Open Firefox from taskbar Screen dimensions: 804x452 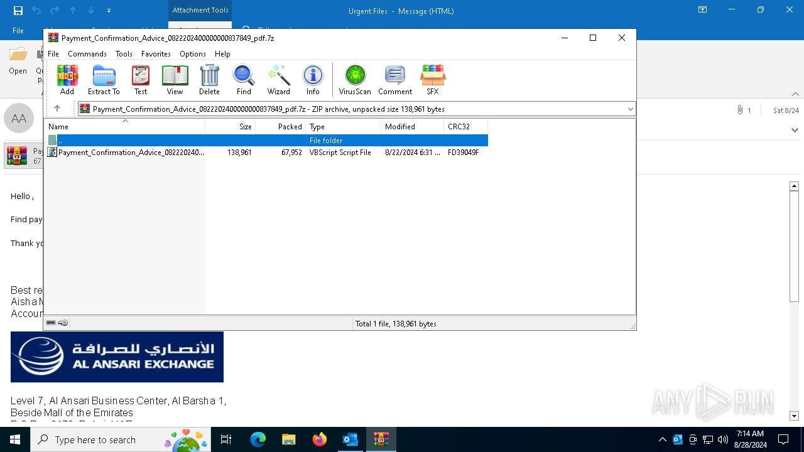tap(320, 439)
